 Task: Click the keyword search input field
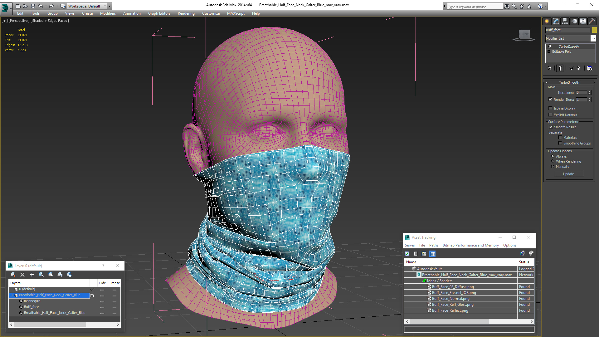coord(475,7)
